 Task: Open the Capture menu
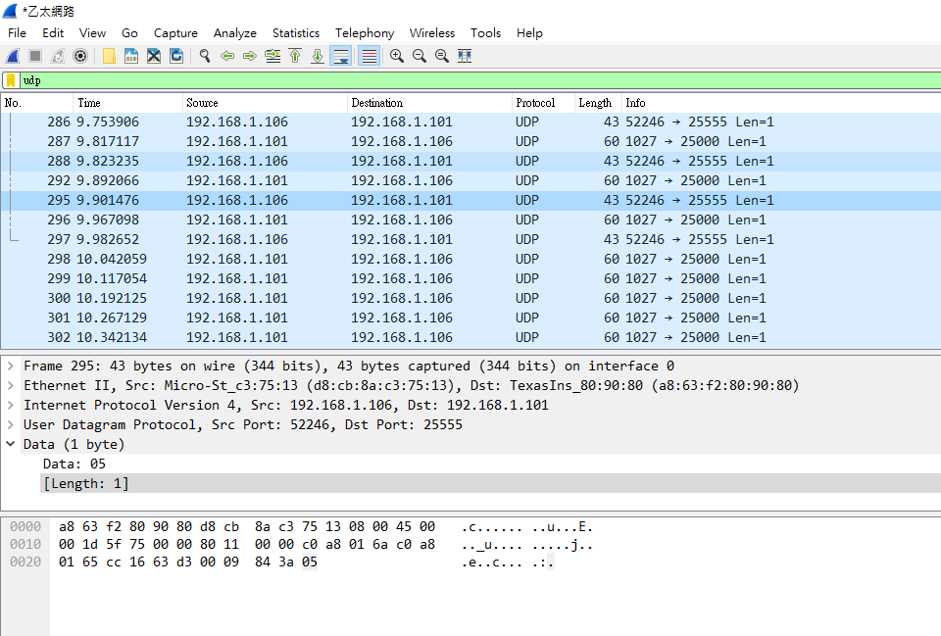tap(175, 33)
